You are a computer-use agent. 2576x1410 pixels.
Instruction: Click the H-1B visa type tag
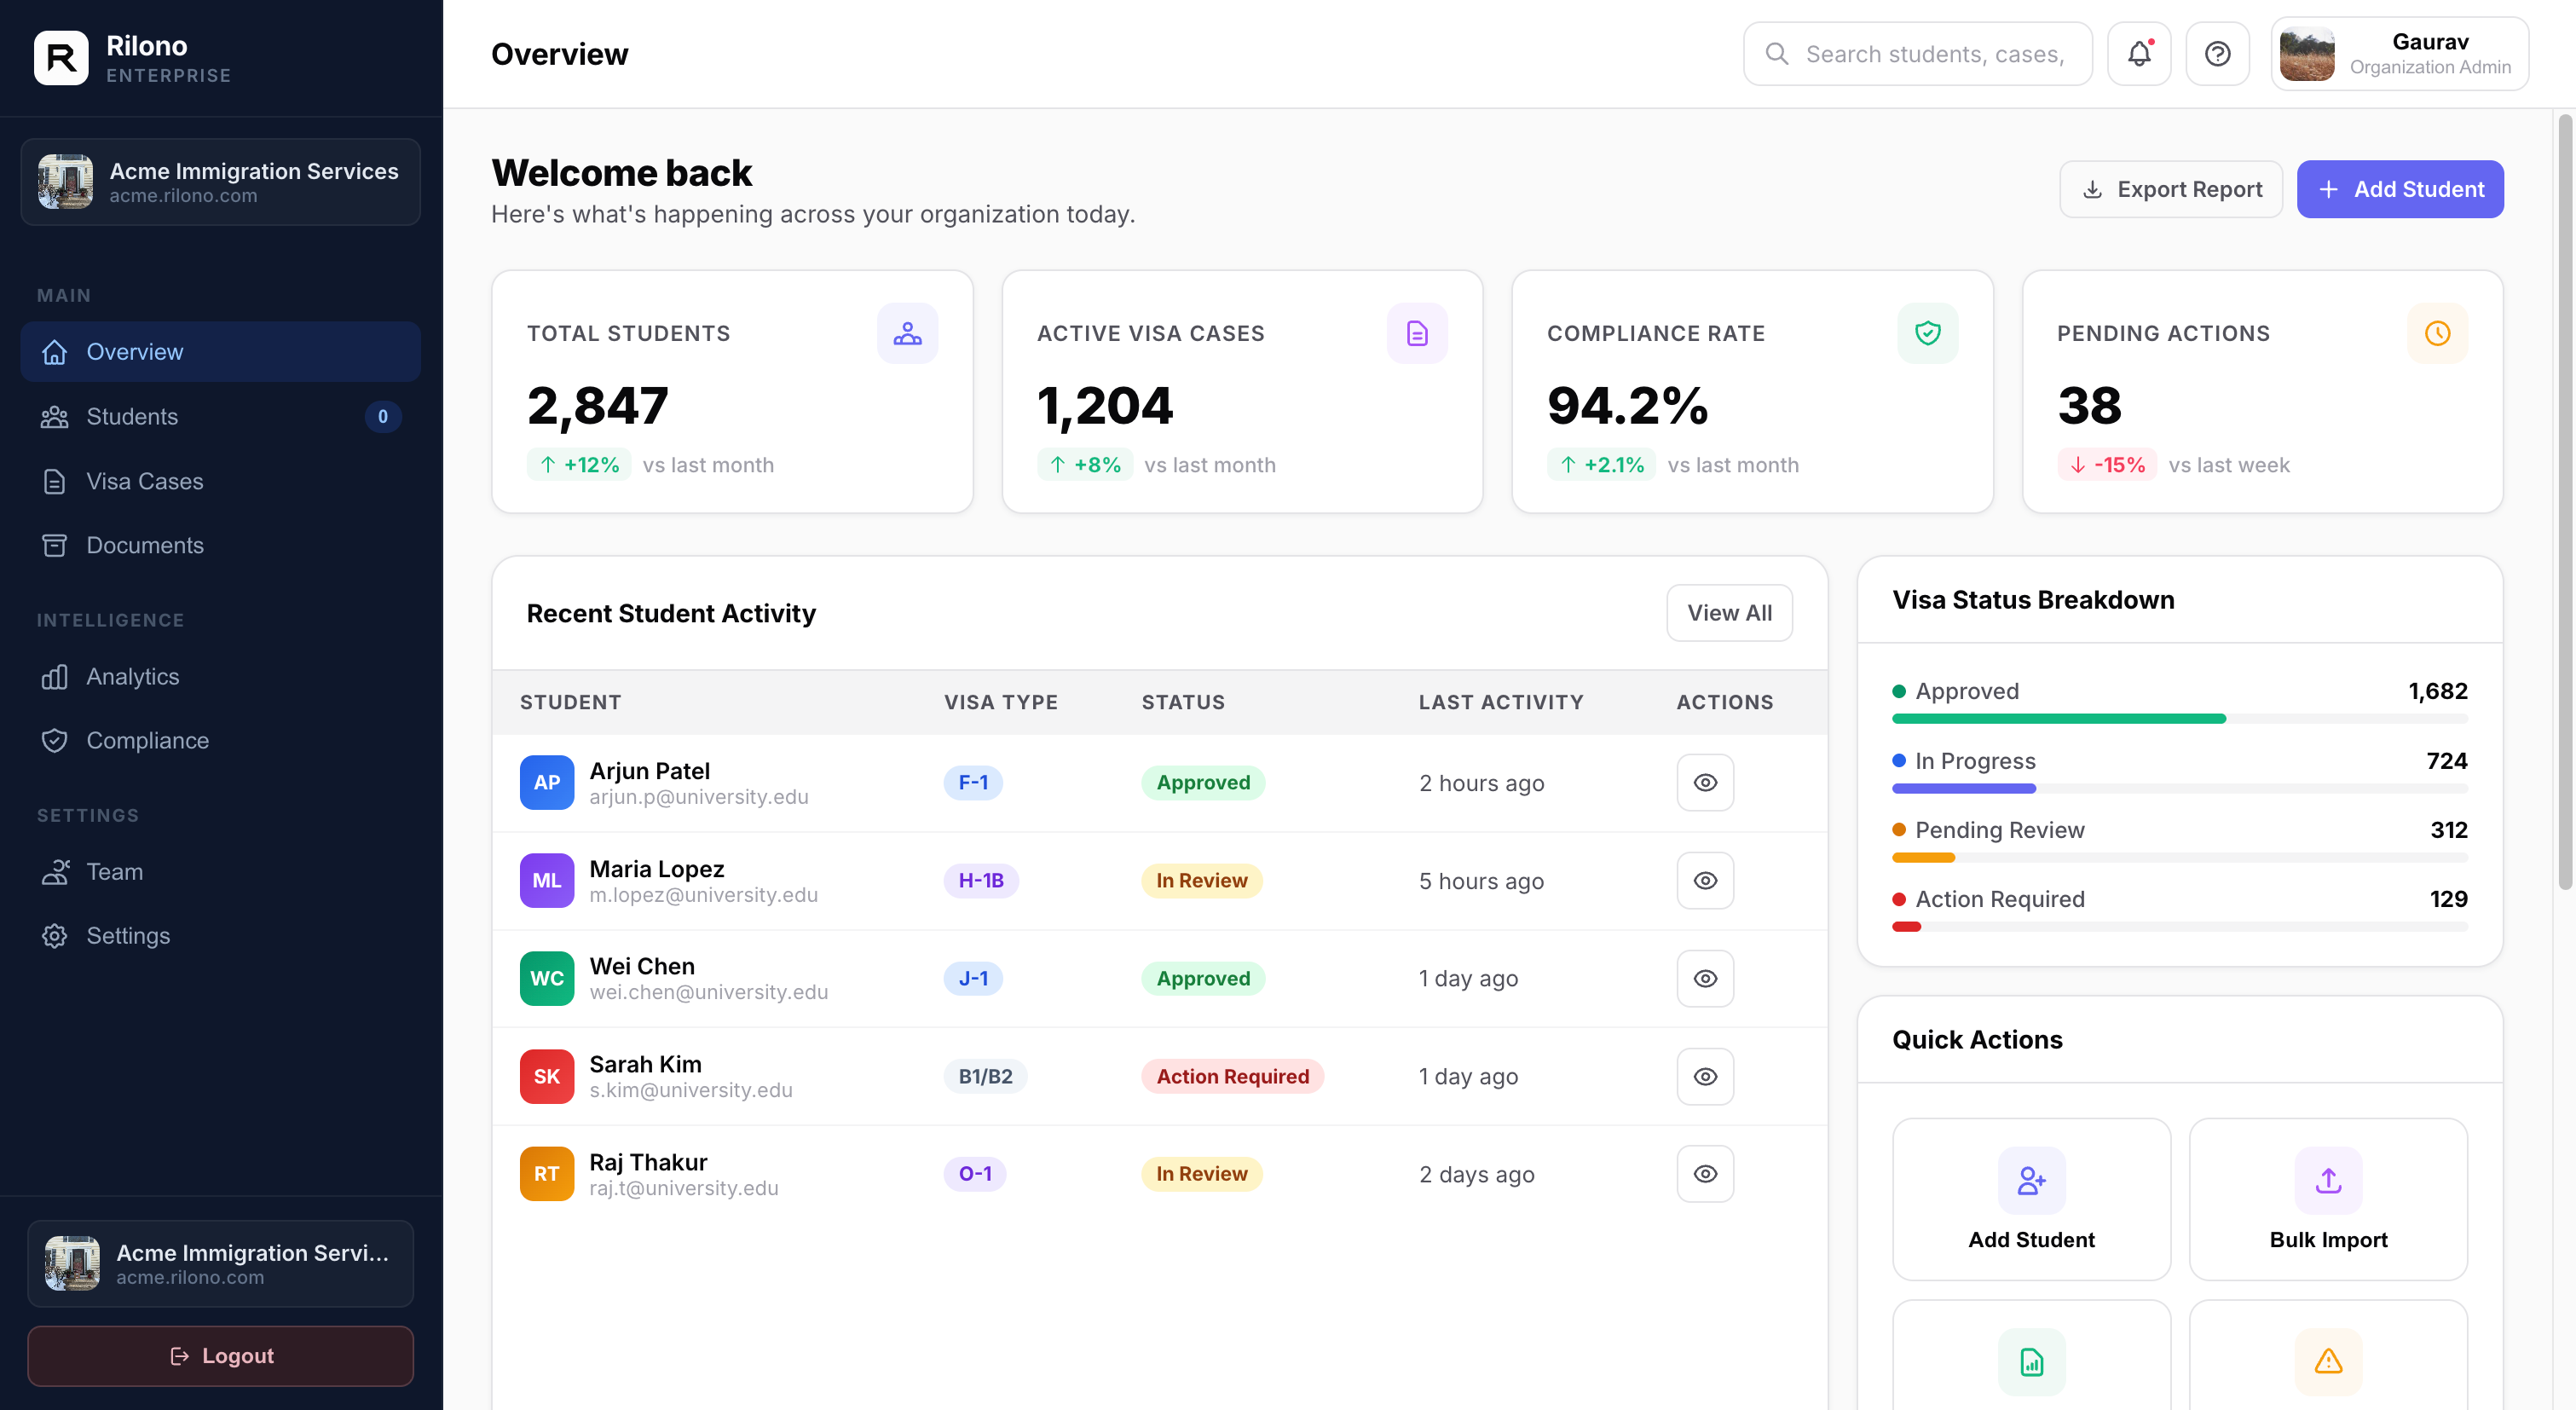981,881
